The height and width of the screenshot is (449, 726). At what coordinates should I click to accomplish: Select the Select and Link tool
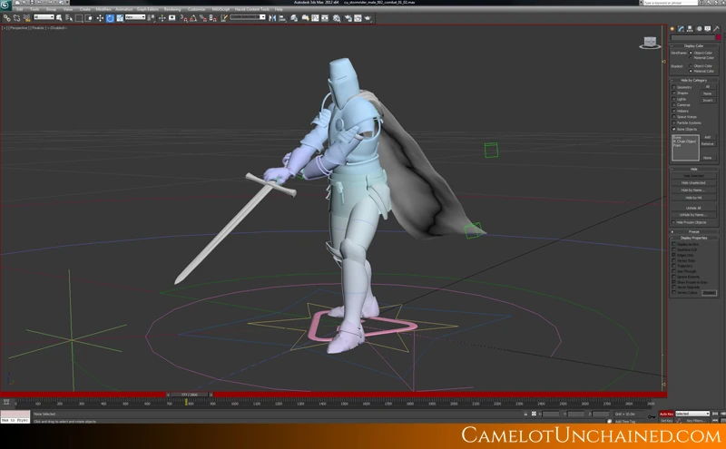pos(7,18)
